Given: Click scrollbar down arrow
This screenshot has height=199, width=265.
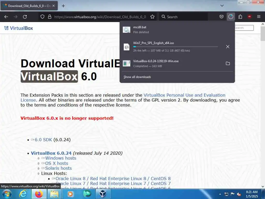Looking at the screenshot, I should [x=263, y=187].
